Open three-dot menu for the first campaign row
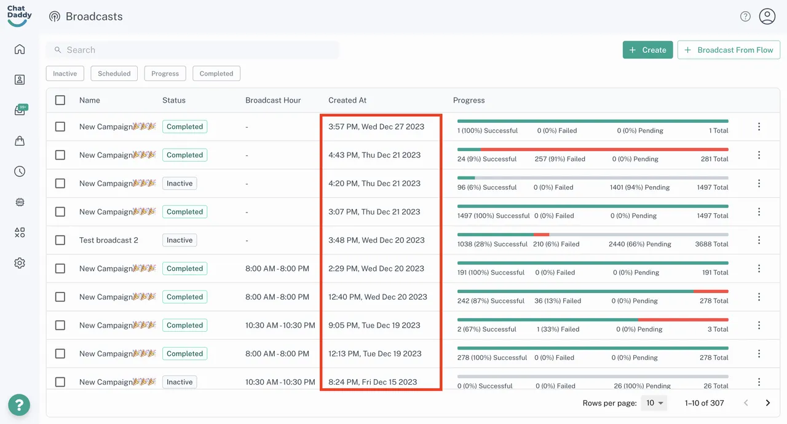Viewport: 787px width, 424px height. click(759, 127)
